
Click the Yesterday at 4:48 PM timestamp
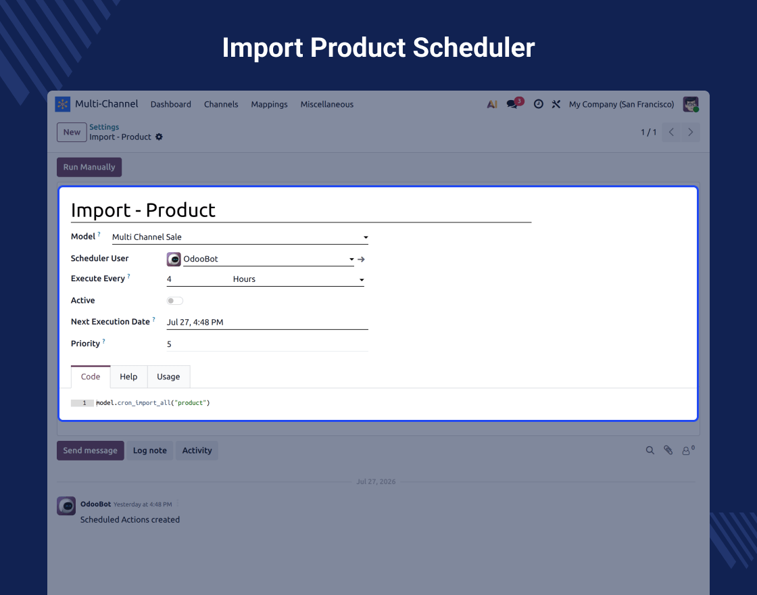143,504
